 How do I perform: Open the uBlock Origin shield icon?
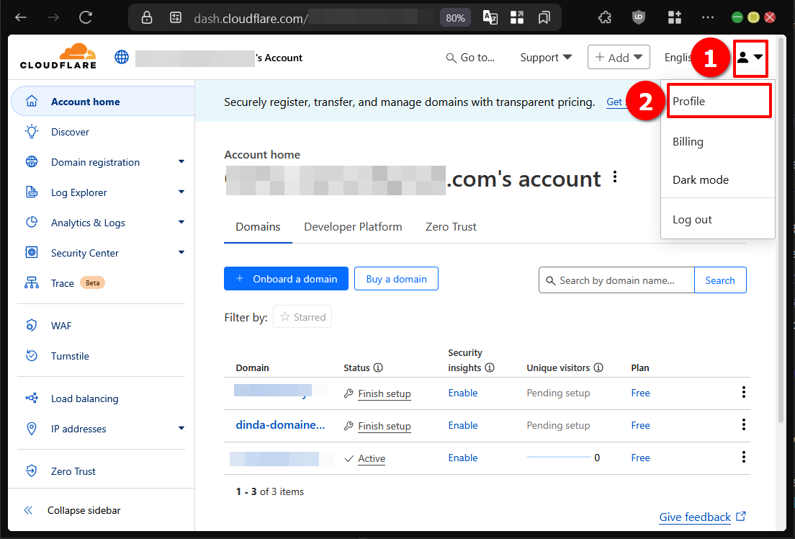click(x=639, y=18)
